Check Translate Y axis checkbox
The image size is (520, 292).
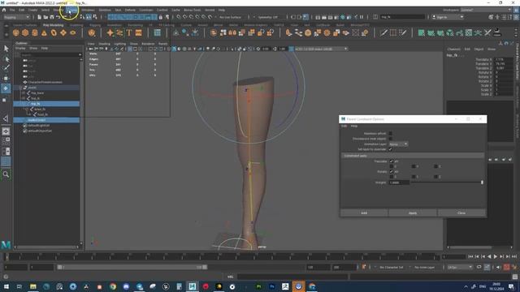coord(414,166)
